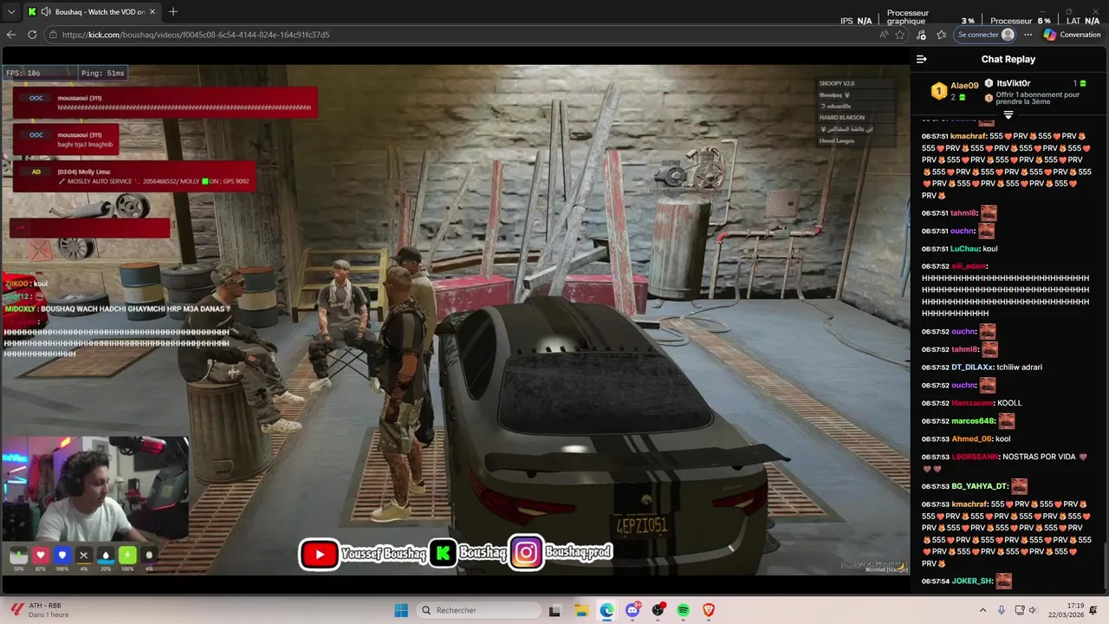This screenshot has height=624, width=1109.
Task: Open LuChau's profile from chat
Action: pyautogui.click(x=964, y=249)
